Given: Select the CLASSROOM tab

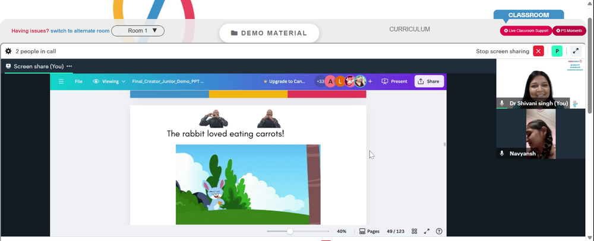Looking at the screenshot, I should coord(529,15).
